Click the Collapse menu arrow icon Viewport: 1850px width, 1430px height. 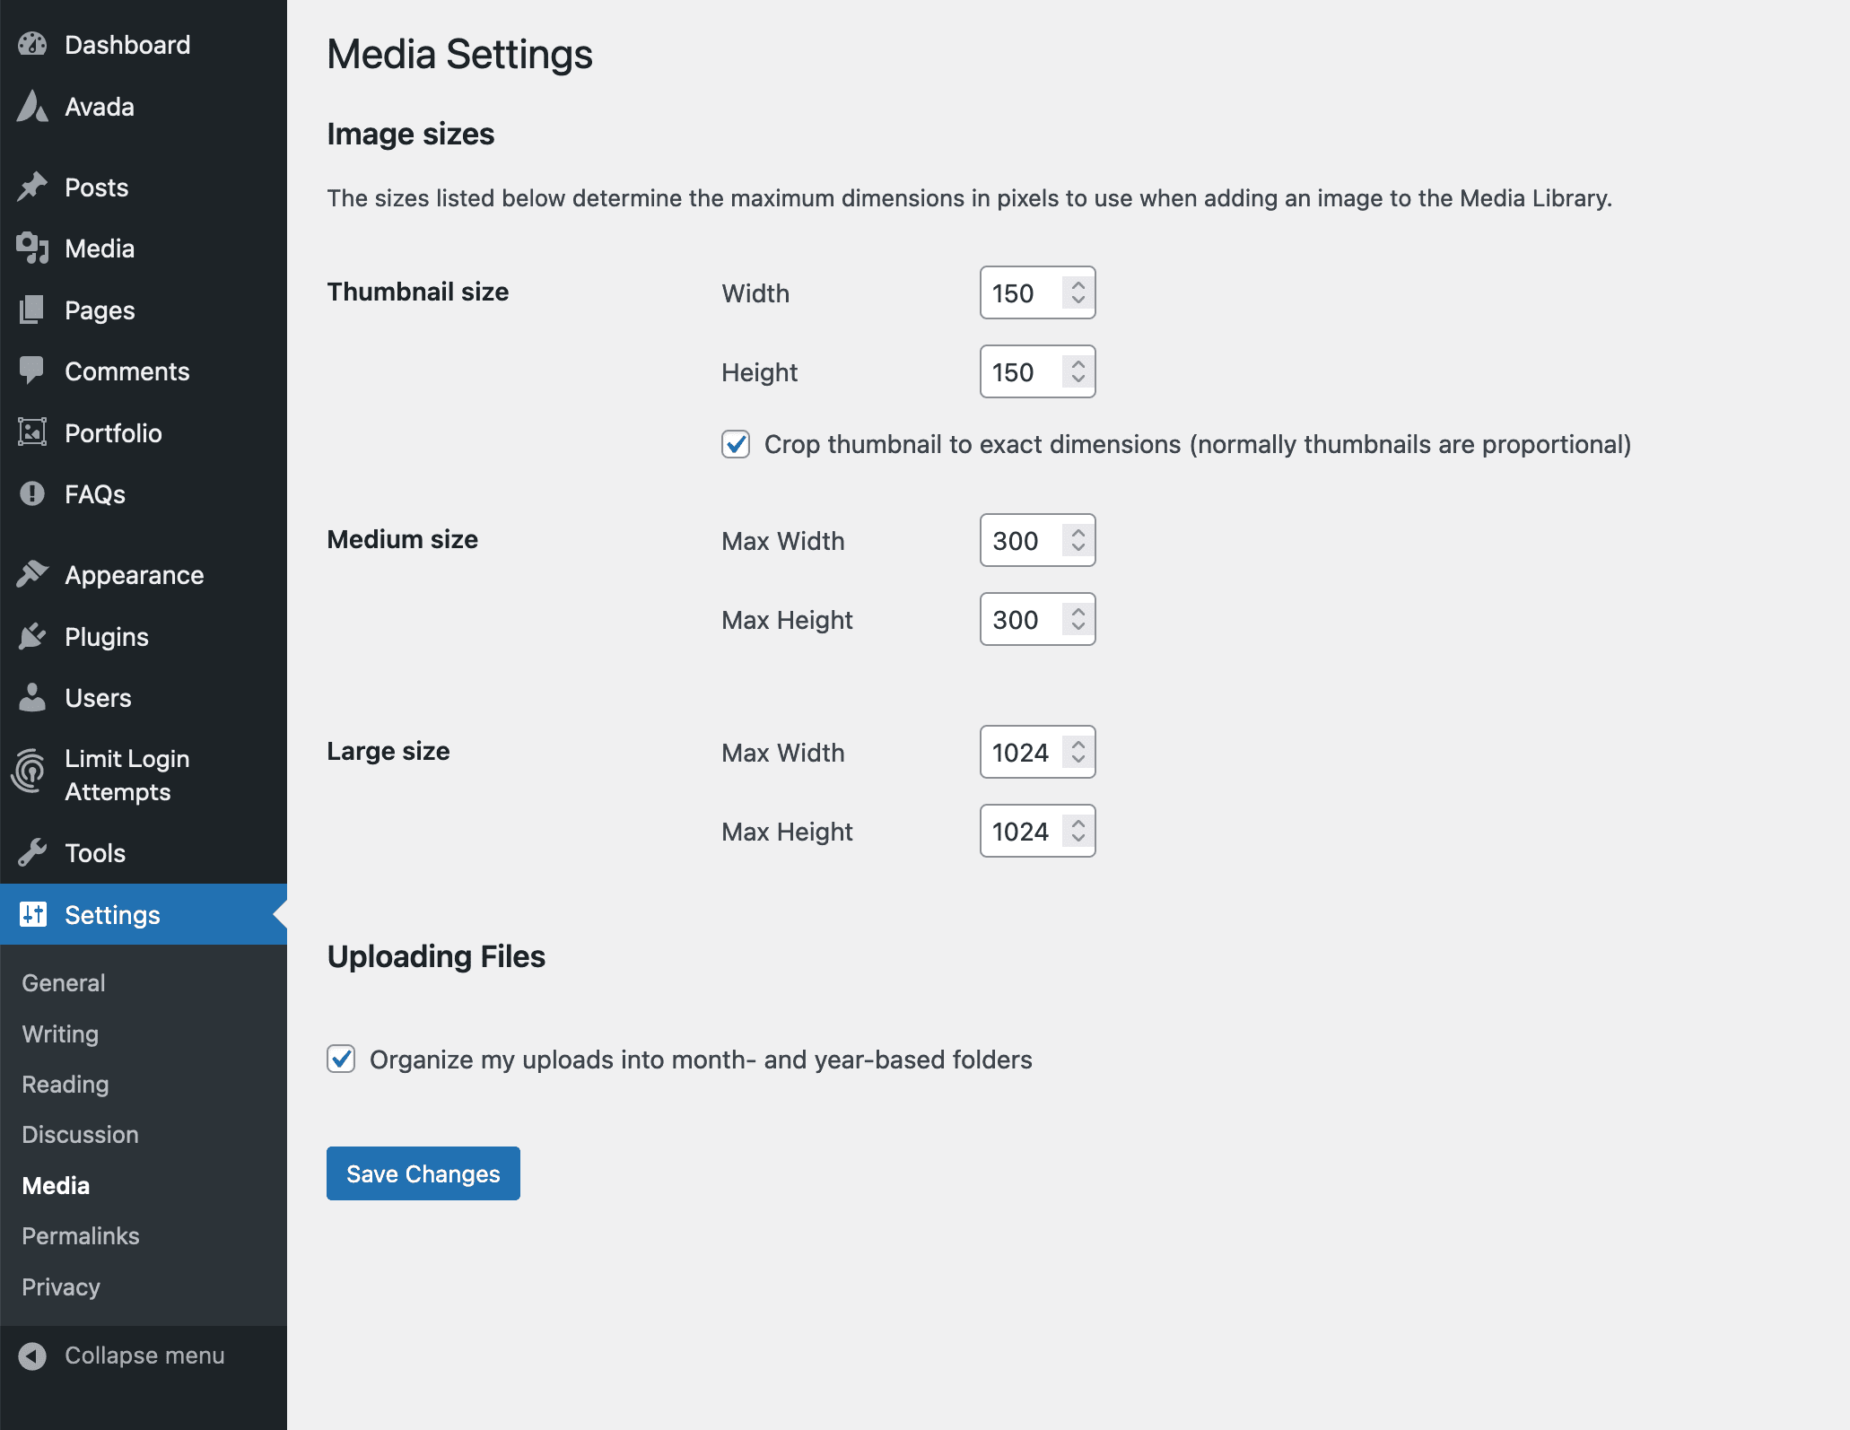(x=32, y=1356)
